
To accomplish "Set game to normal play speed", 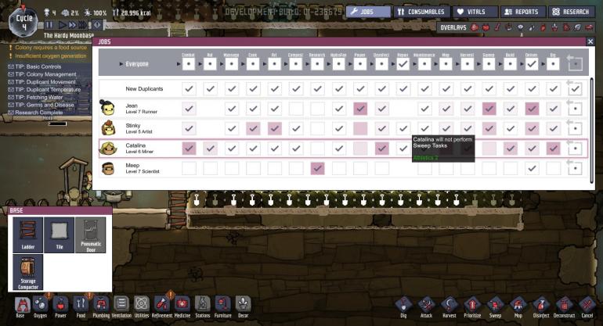I will [x=62, y=25].
